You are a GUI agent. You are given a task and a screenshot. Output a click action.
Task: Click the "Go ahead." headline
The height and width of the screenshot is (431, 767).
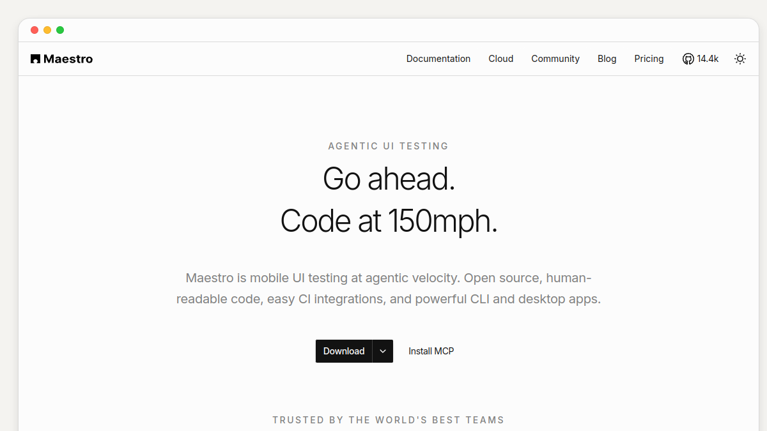(x=389, y=179)
